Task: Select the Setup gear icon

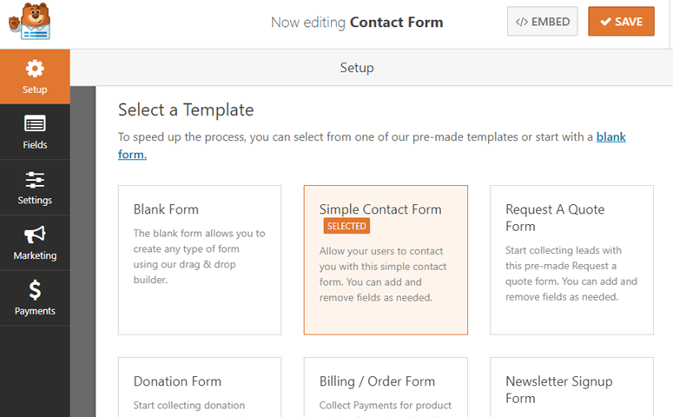Action: (x=35, y=69)
